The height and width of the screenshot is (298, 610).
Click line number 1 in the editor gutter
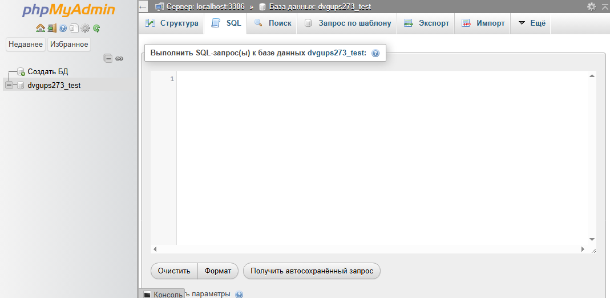(x=172, y=79)
